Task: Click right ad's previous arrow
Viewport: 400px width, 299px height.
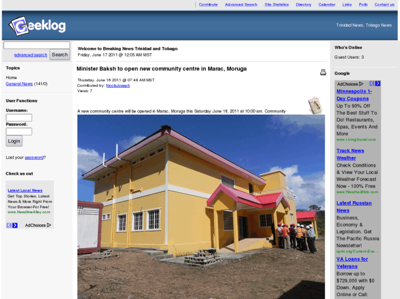Action: coord(372,83)
